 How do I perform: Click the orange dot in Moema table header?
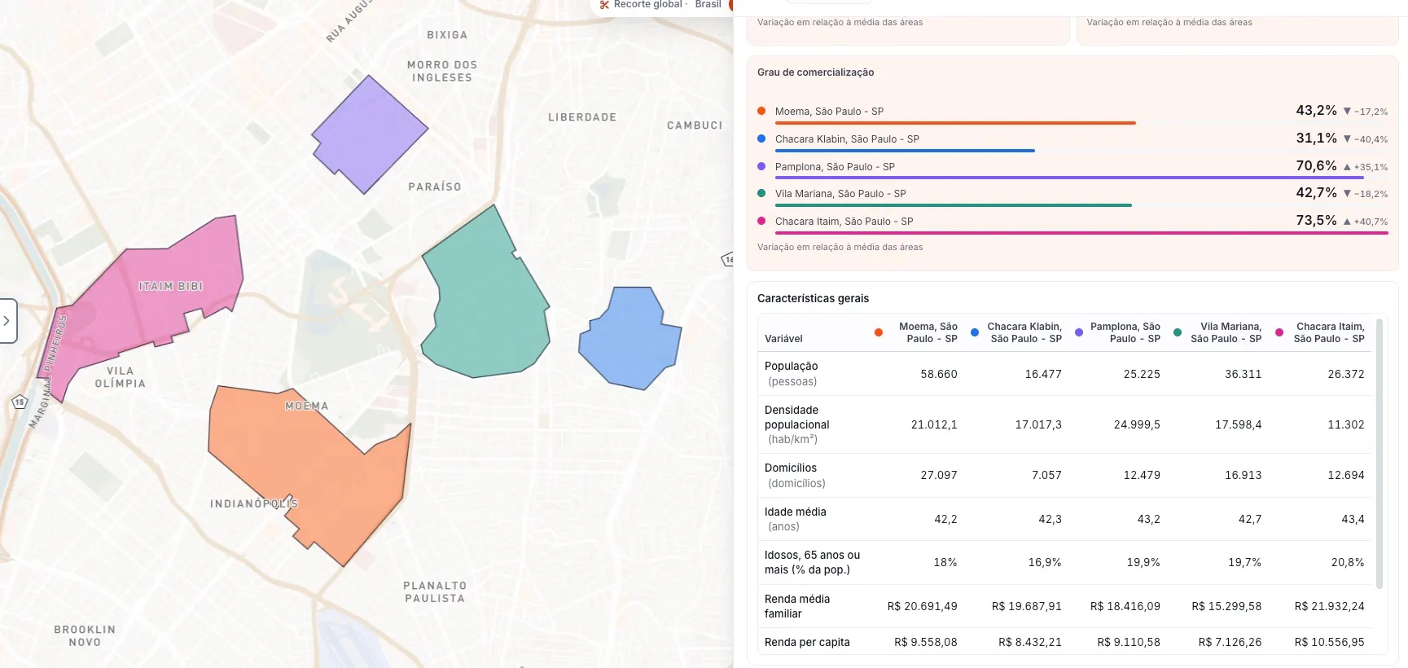[879, 332]
